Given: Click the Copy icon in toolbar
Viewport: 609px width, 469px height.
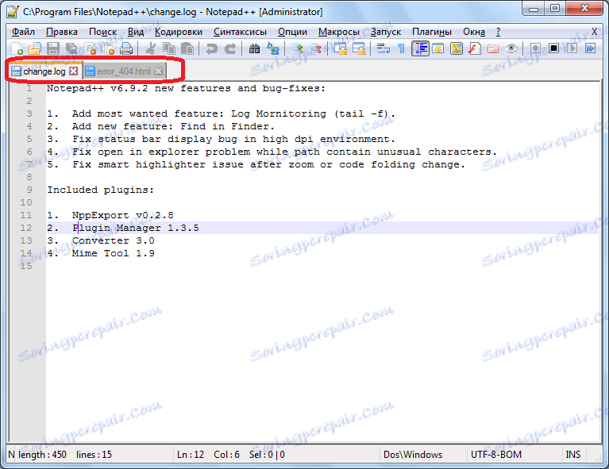Looking at the screenshot, I should click(x=169, y=49).
